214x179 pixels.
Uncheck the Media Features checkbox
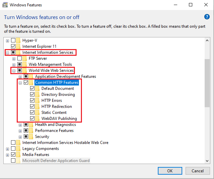[x=13, y=155]
